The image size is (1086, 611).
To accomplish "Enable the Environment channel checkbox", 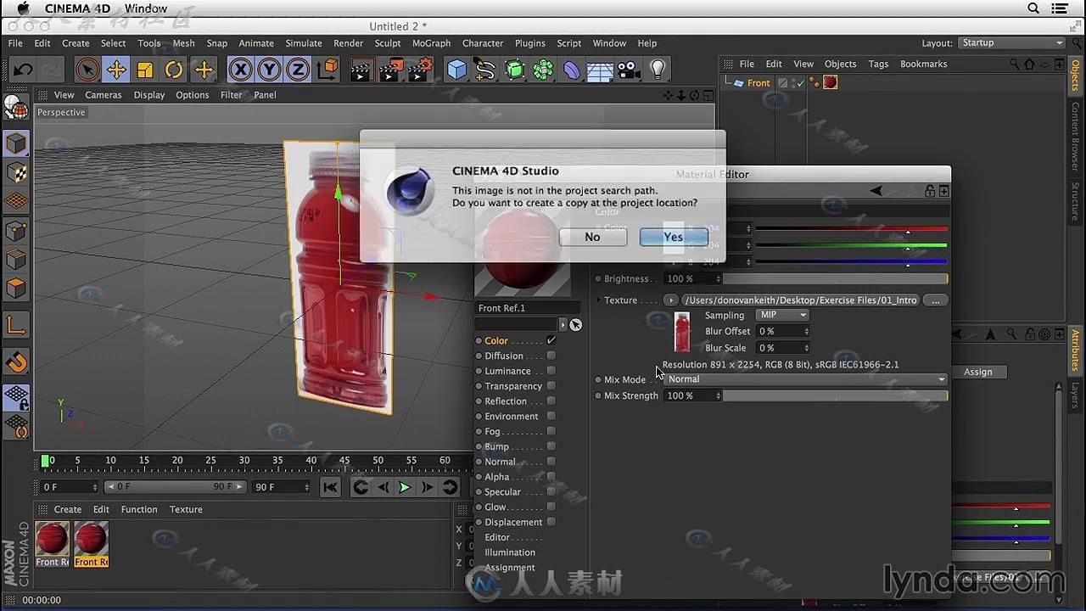I will click(551, 416).
